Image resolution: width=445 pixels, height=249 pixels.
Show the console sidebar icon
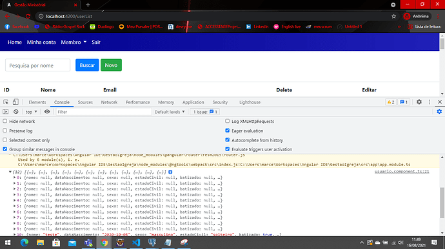[x=6, y=112]
